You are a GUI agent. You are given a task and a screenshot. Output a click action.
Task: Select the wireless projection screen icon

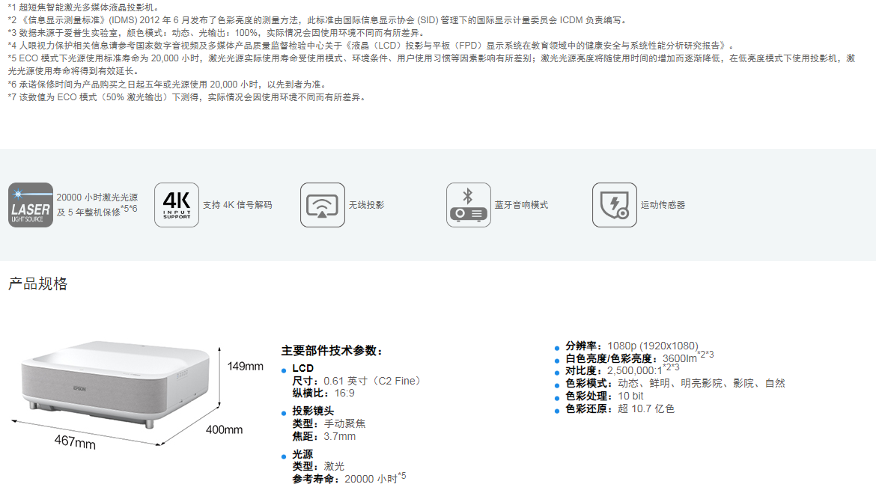pyautogui.click(x=323, y=205)
